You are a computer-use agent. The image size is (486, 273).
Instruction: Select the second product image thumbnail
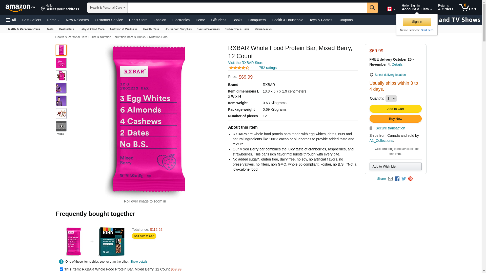pyautogui.click(x=61, y=63)
